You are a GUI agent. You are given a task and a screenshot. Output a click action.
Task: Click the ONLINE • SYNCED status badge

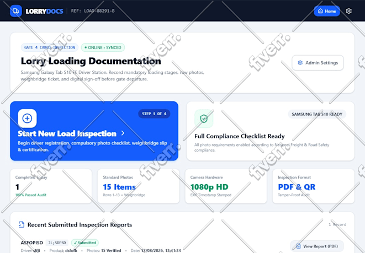[103, 47]
